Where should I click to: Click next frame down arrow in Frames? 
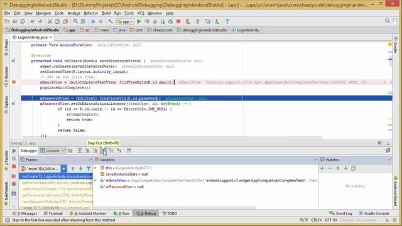pyautogui.click(x=81, y=169)
